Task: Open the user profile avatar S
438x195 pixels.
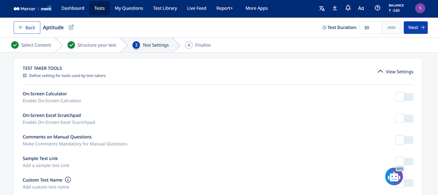Action: (420, 8)
